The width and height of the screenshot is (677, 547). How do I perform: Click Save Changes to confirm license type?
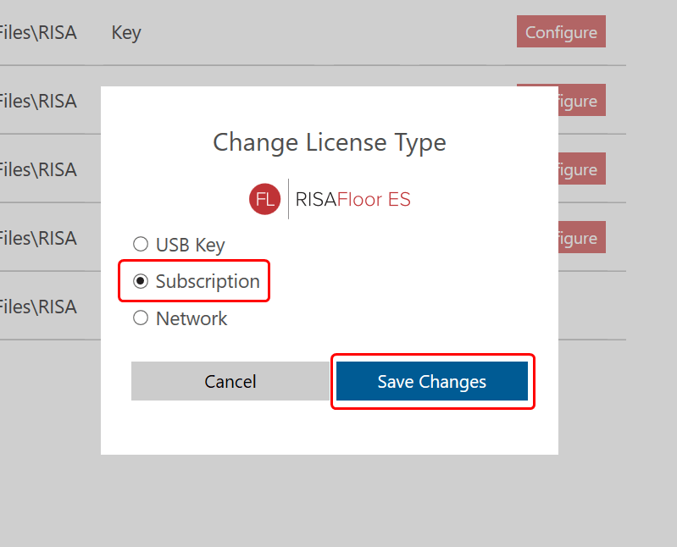[x=432, y=382]
